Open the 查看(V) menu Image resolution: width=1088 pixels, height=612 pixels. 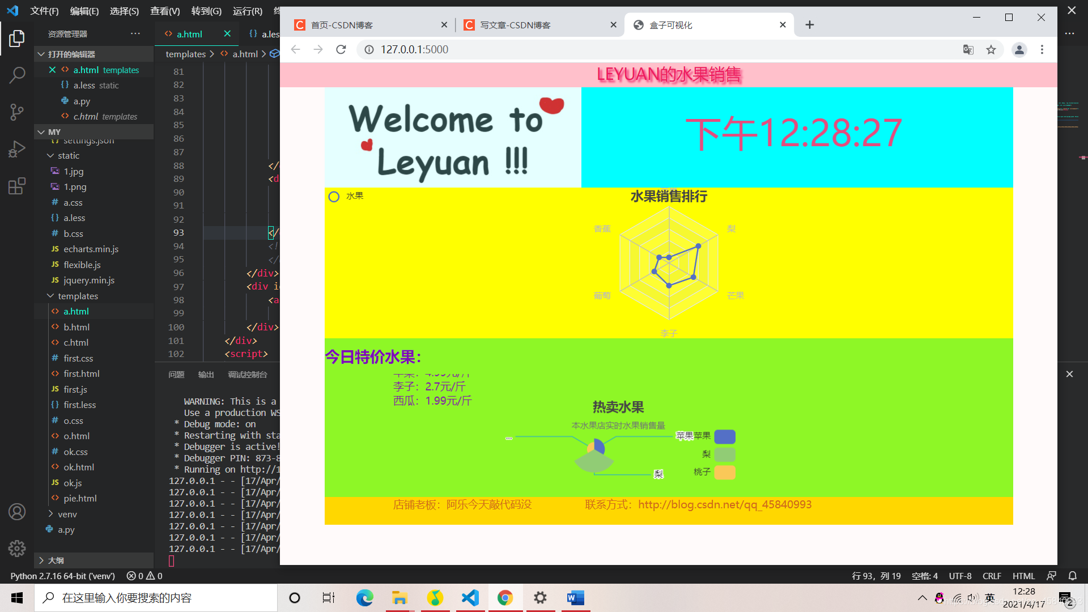164,11
